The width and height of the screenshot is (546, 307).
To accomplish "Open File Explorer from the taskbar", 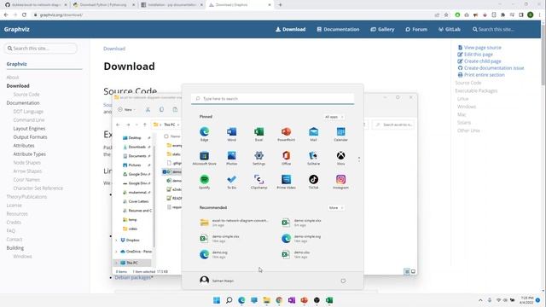I will (x=267, y=300).
